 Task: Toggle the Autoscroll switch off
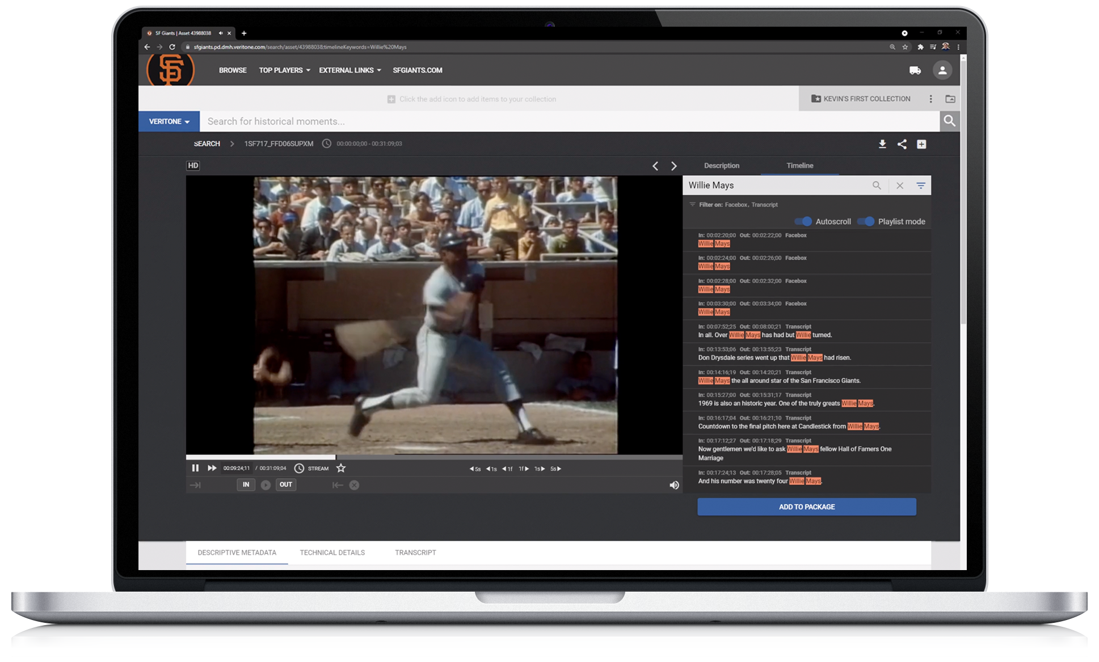(x=803, y=221)
